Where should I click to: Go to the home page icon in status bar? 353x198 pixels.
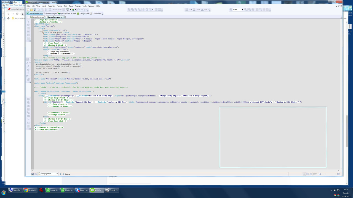coord(33,174)
